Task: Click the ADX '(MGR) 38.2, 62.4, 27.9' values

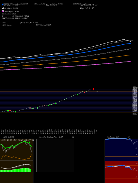Action: click(29, 23)
